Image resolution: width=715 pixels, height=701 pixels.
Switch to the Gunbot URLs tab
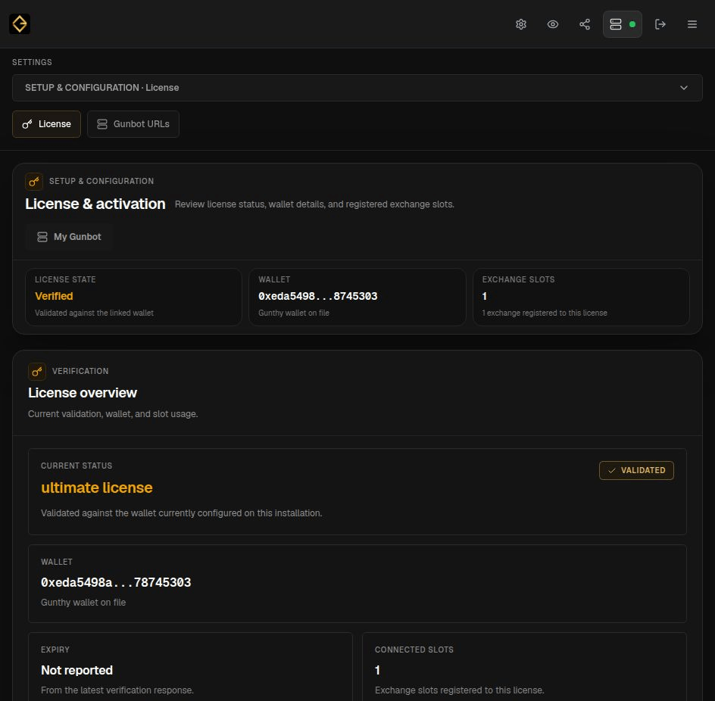click(133, 124)
